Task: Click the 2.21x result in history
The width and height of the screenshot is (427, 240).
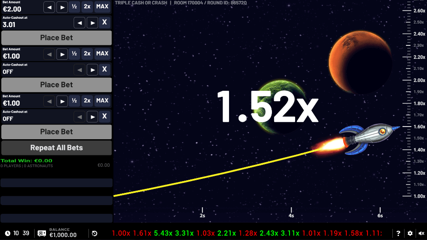Action: coord(226,233)
